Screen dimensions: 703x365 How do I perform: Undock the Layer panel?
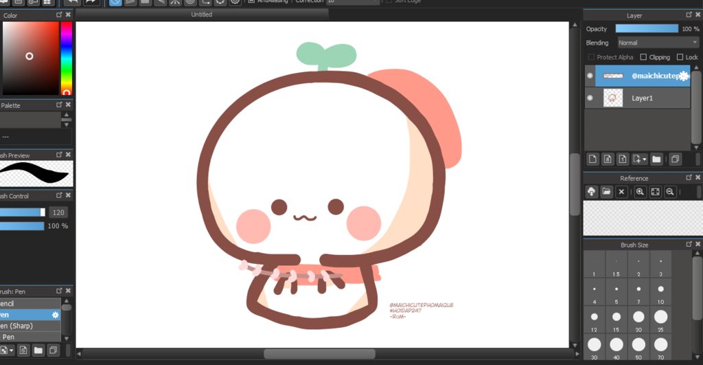pos(689,15)
